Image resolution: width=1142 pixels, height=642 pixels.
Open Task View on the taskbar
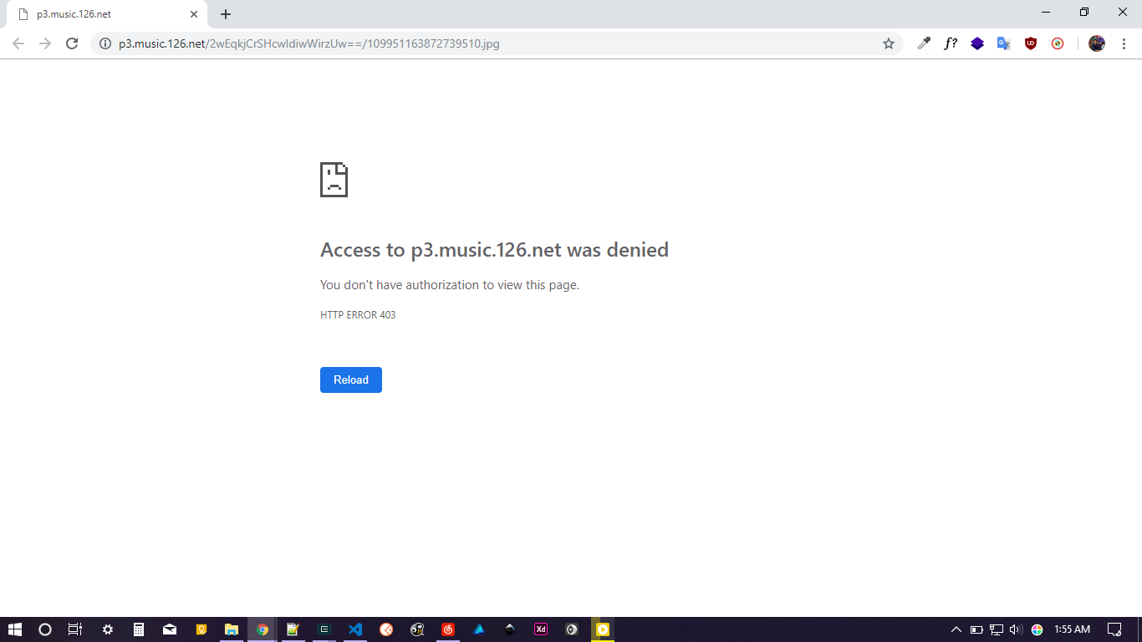point(75,629)
